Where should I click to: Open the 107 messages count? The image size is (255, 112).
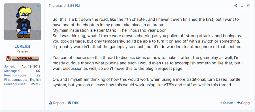38,71
